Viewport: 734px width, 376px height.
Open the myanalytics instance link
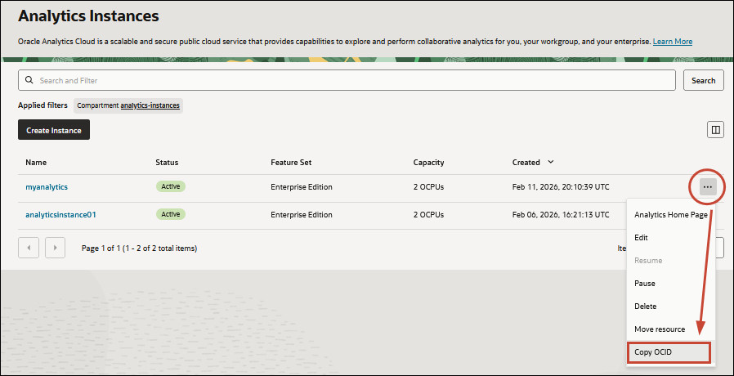(47, 187)
